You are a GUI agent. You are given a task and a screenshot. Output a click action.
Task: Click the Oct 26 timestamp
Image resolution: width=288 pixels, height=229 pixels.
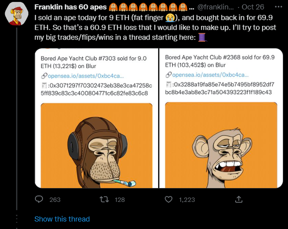(253, 7)
